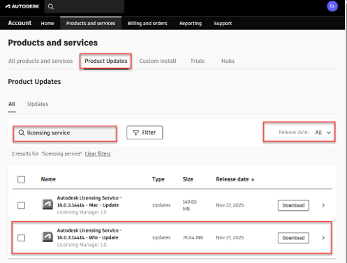The height and width of the screenshot is (263, 347).
Task: Open Products and services in the nav bar
Action: [91, 24]
